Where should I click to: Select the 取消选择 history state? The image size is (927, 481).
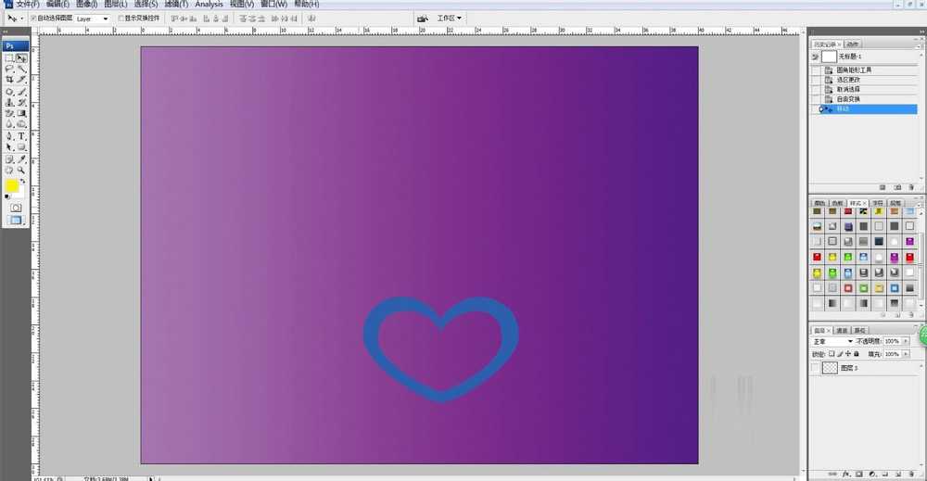coord(848,89)
